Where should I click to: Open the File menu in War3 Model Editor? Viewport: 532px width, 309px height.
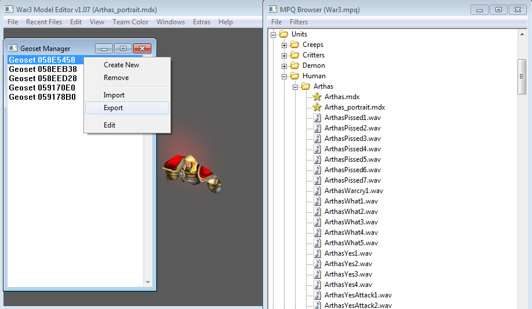click(13, 21)
